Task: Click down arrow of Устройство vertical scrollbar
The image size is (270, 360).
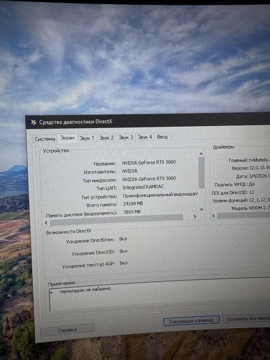Action: (202, 209)
